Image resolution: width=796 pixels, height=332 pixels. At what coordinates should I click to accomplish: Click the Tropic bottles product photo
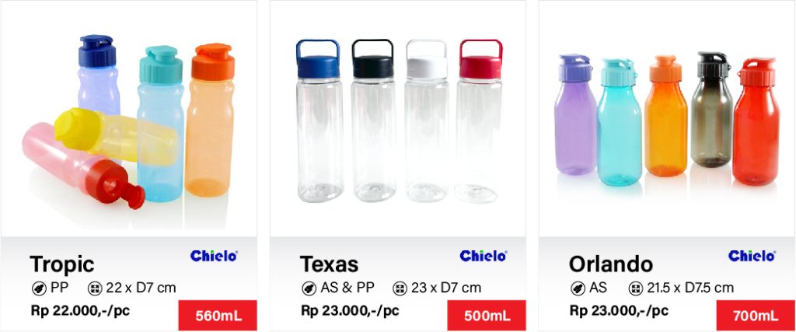tap(129, 121)
